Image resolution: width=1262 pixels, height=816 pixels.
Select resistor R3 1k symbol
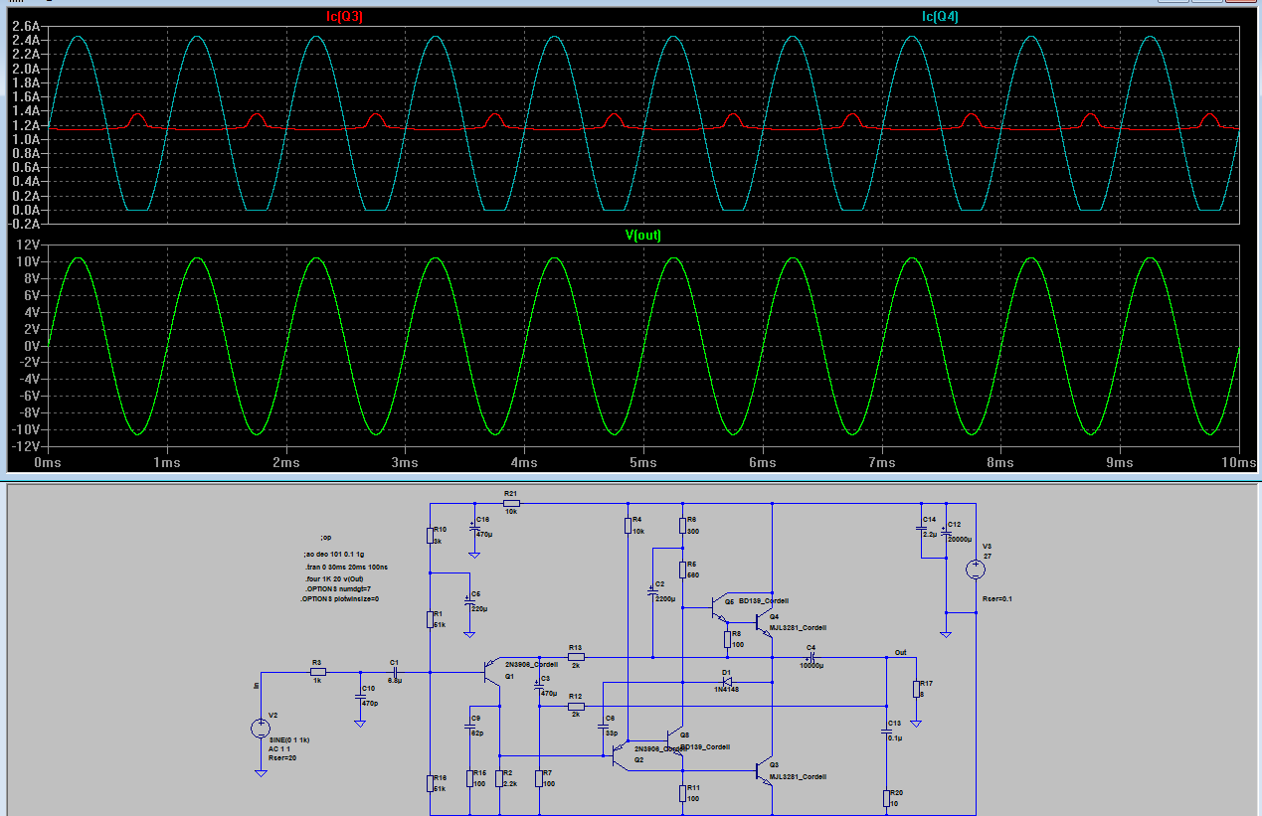click(x=317, y=672)
